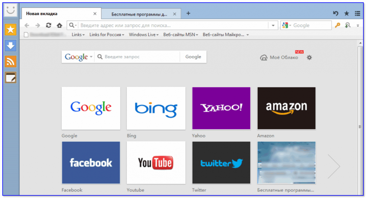Screen dimensions: 366x198
Task: Click the key-shaped password icon
Action: pyautogui.click(x=337, y=25)
